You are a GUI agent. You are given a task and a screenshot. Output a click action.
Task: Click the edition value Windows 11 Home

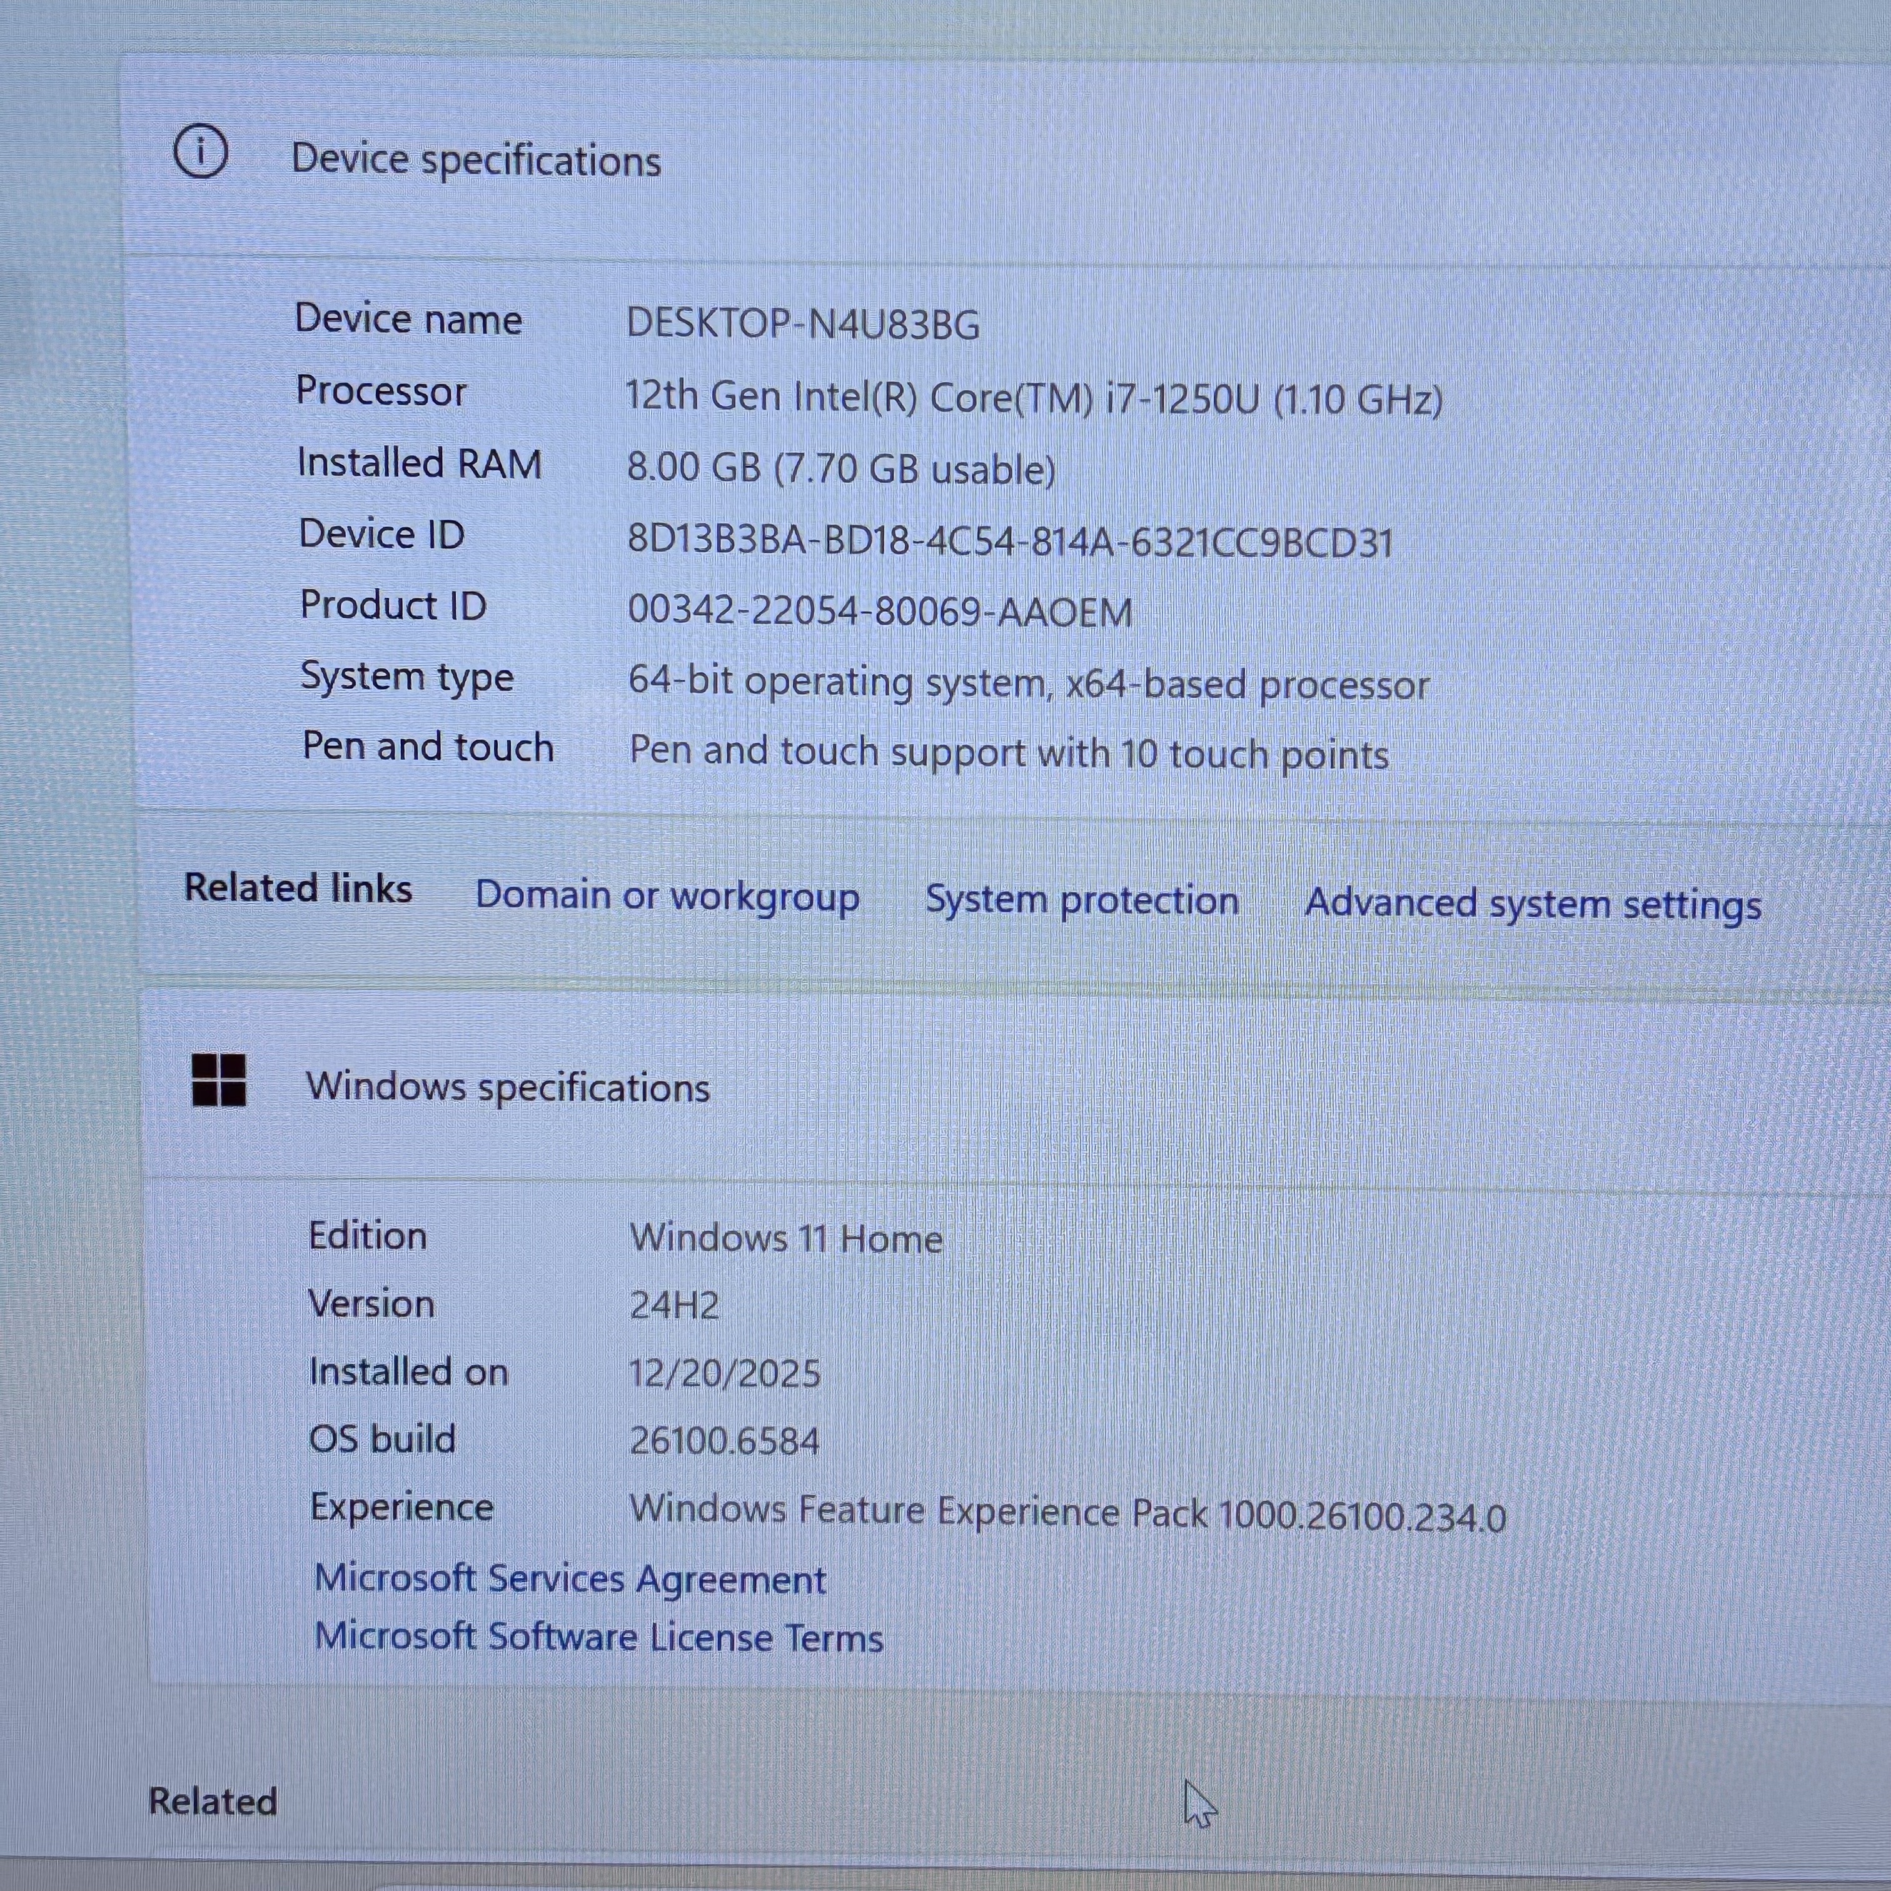pos(786,1239)
